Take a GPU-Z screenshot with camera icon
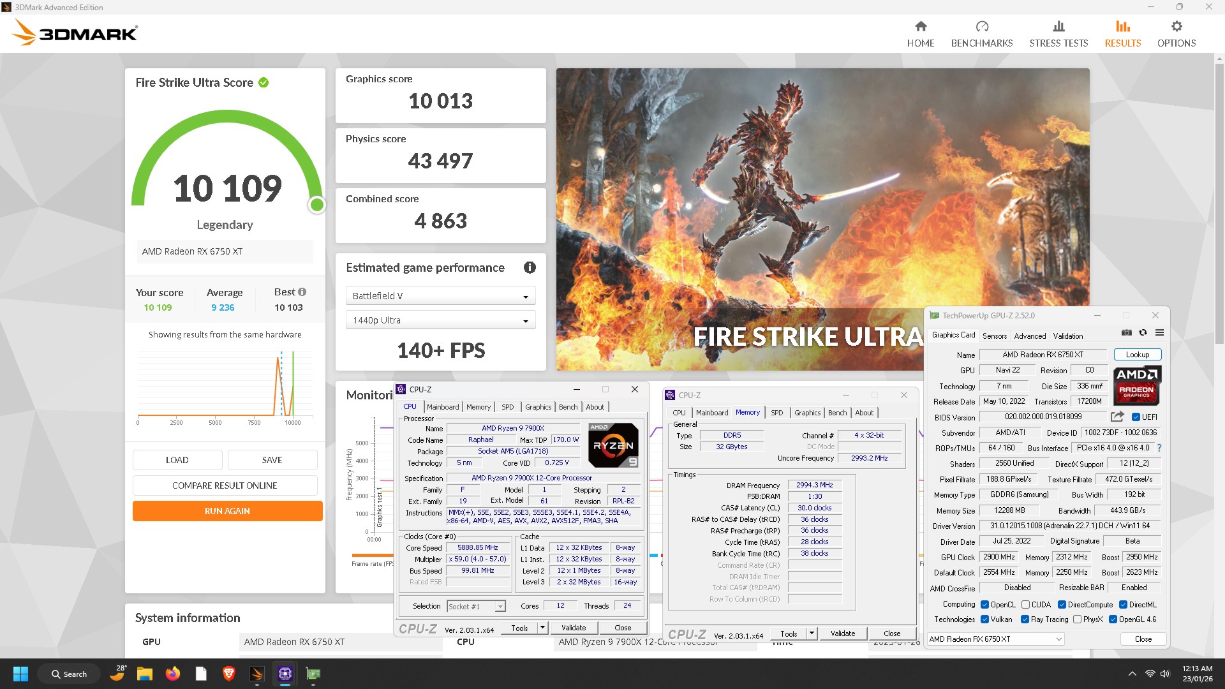 [x=1126, y=332]
